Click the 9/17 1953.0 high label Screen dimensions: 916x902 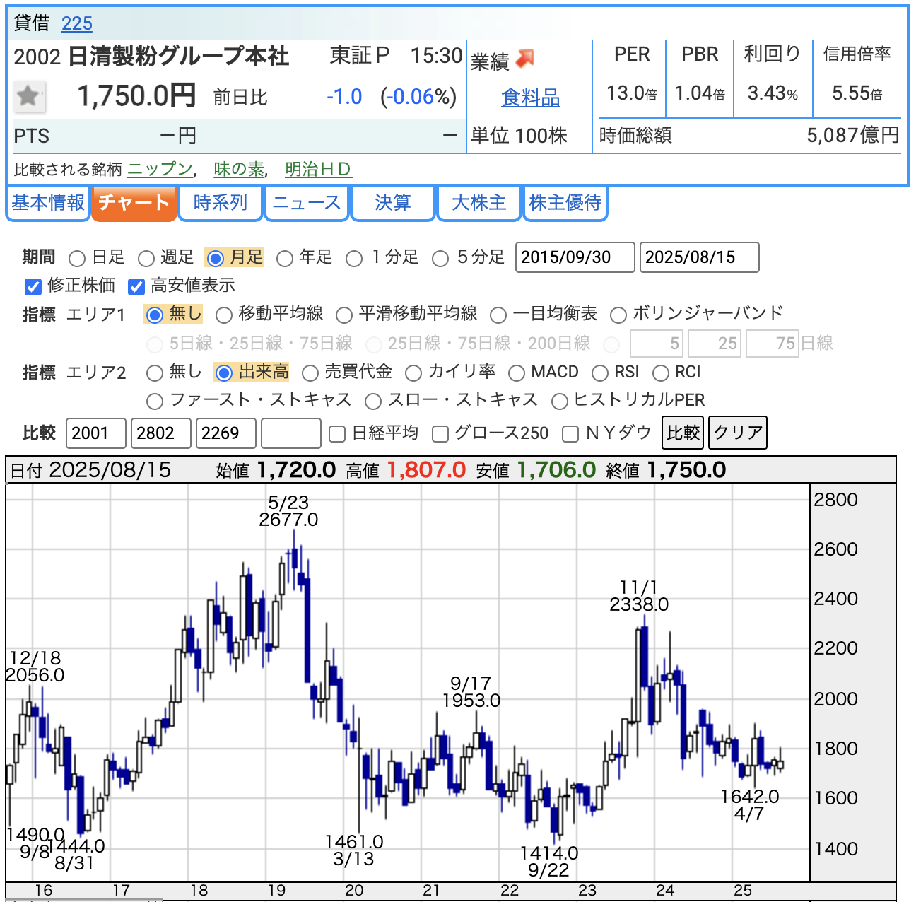471,692
